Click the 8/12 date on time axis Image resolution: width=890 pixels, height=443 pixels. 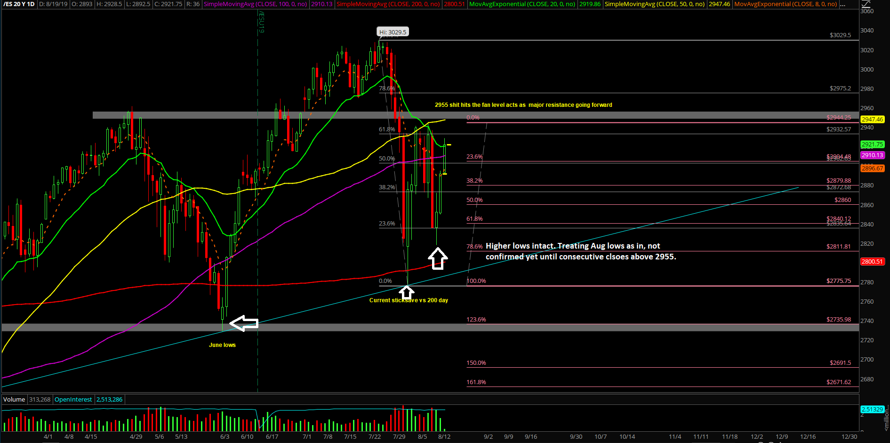[444, 437]
